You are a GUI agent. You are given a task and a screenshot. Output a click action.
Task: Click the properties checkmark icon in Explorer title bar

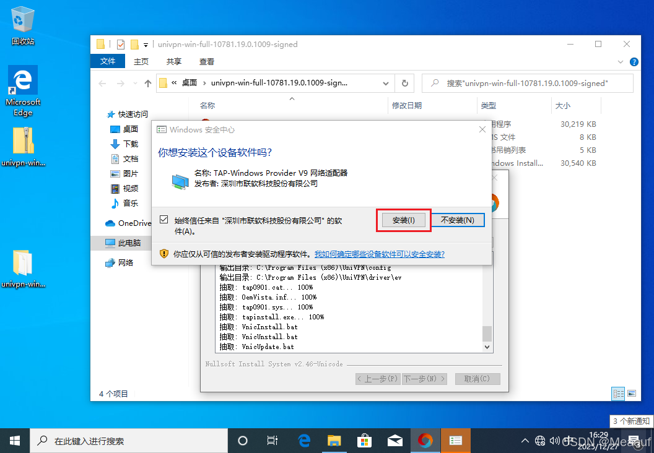[x=121, y=44]
